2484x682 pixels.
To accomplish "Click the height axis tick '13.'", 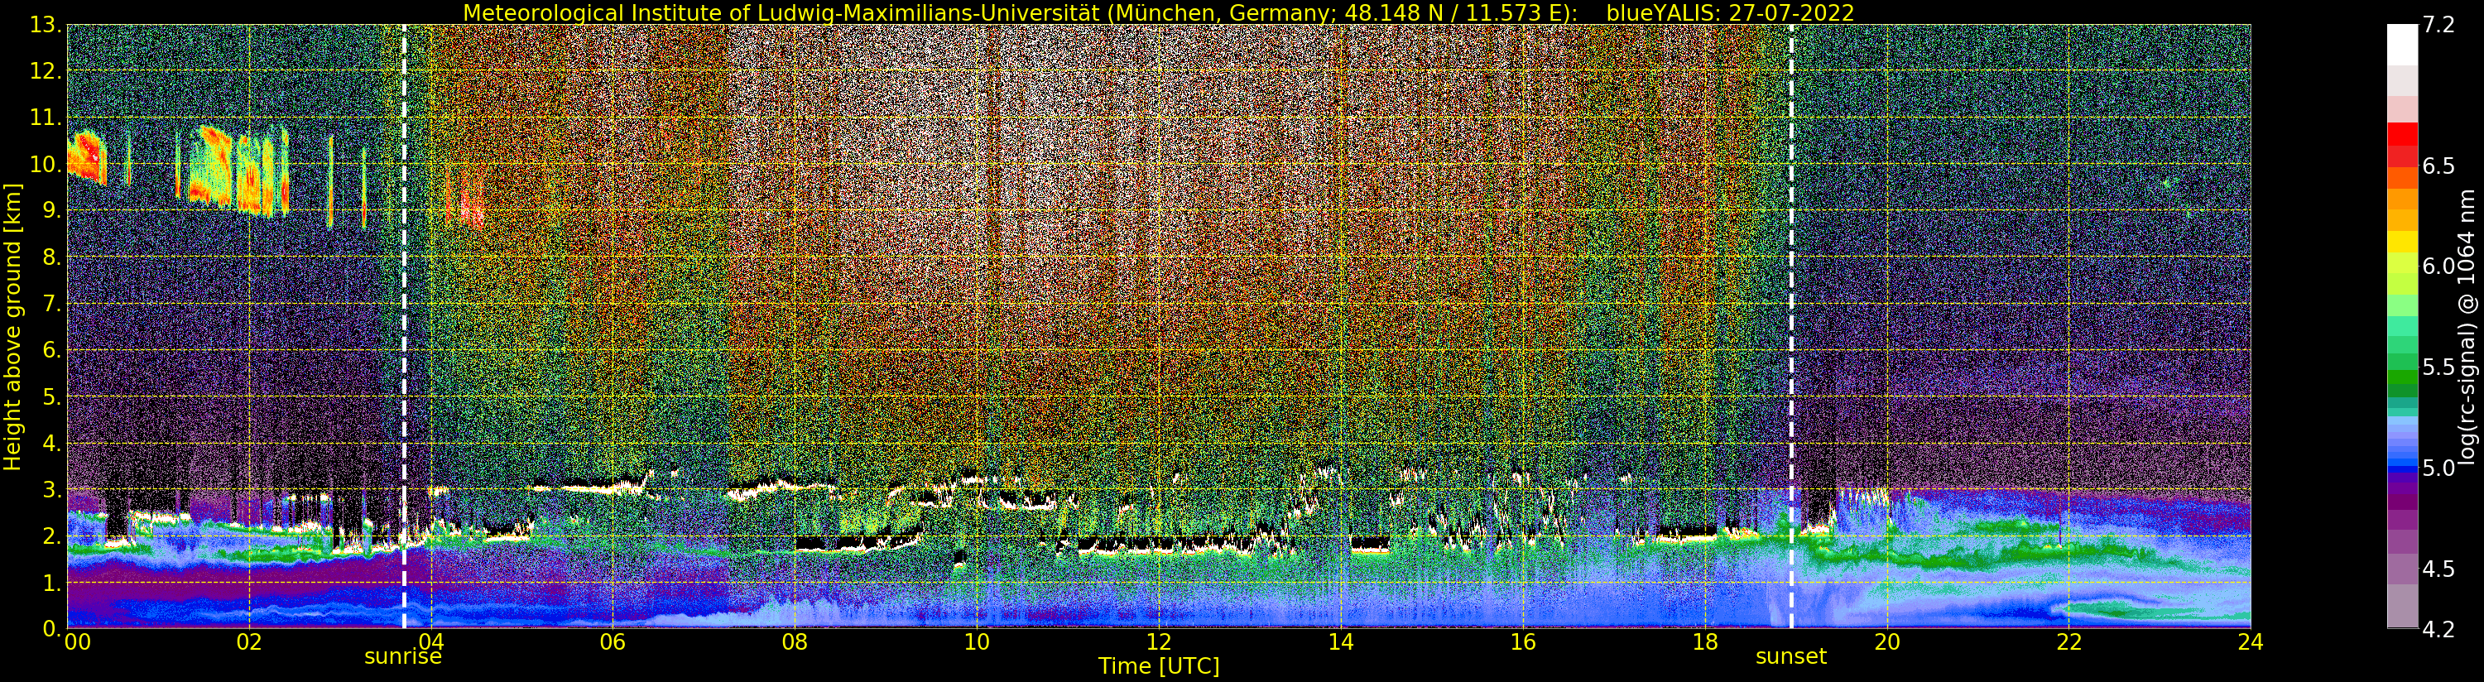I will tap(45, 25).
